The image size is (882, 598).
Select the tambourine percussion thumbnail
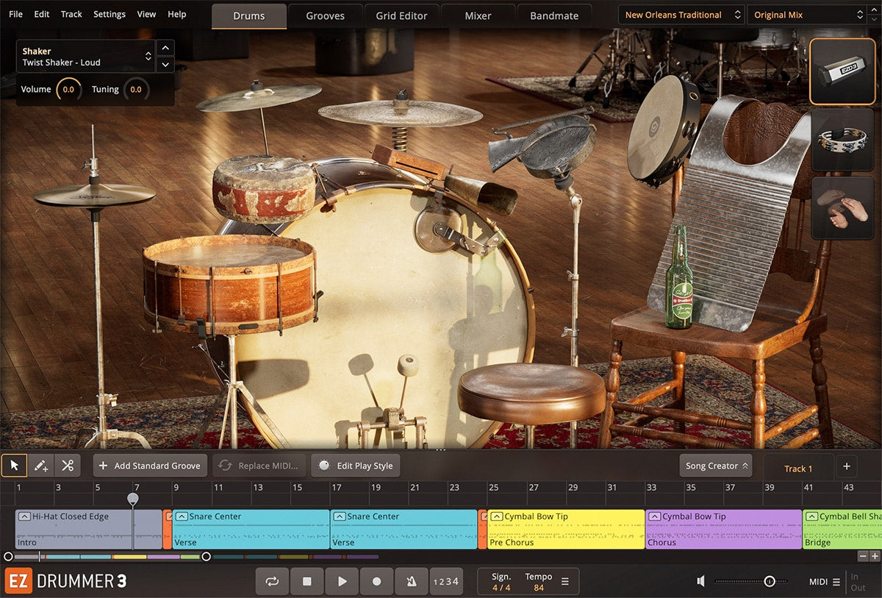pyautogui.click(x=842, y=140)
